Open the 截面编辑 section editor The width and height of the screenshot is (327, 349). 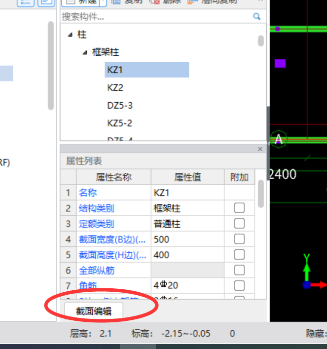coord(94,310)
